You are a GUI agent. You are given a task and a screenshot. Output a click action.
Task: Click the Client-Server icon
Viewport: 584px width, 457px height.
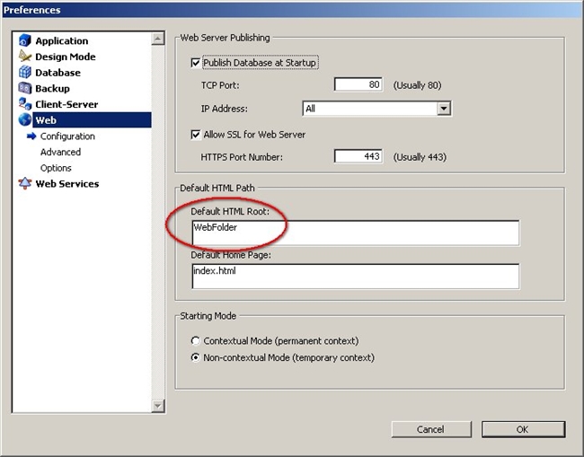(25, 104)
